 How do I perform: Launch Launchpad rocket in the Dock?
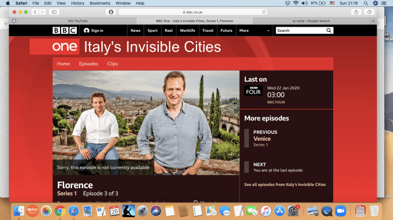142,211
